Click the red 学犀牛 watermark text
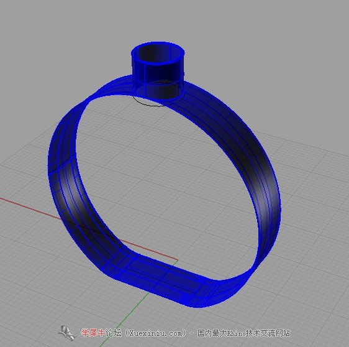 point(93,333)
